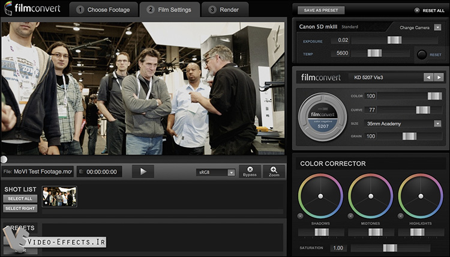The width and height of the screenshot is (450, 257).
Task: Open the sRGB color space dropdown
Action: tap(215, 172)
